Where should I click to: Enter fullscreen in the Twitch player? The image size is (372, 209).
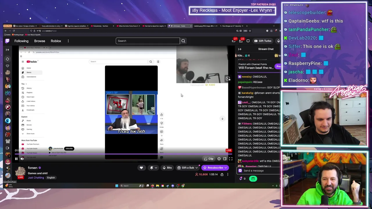[231, 159]
